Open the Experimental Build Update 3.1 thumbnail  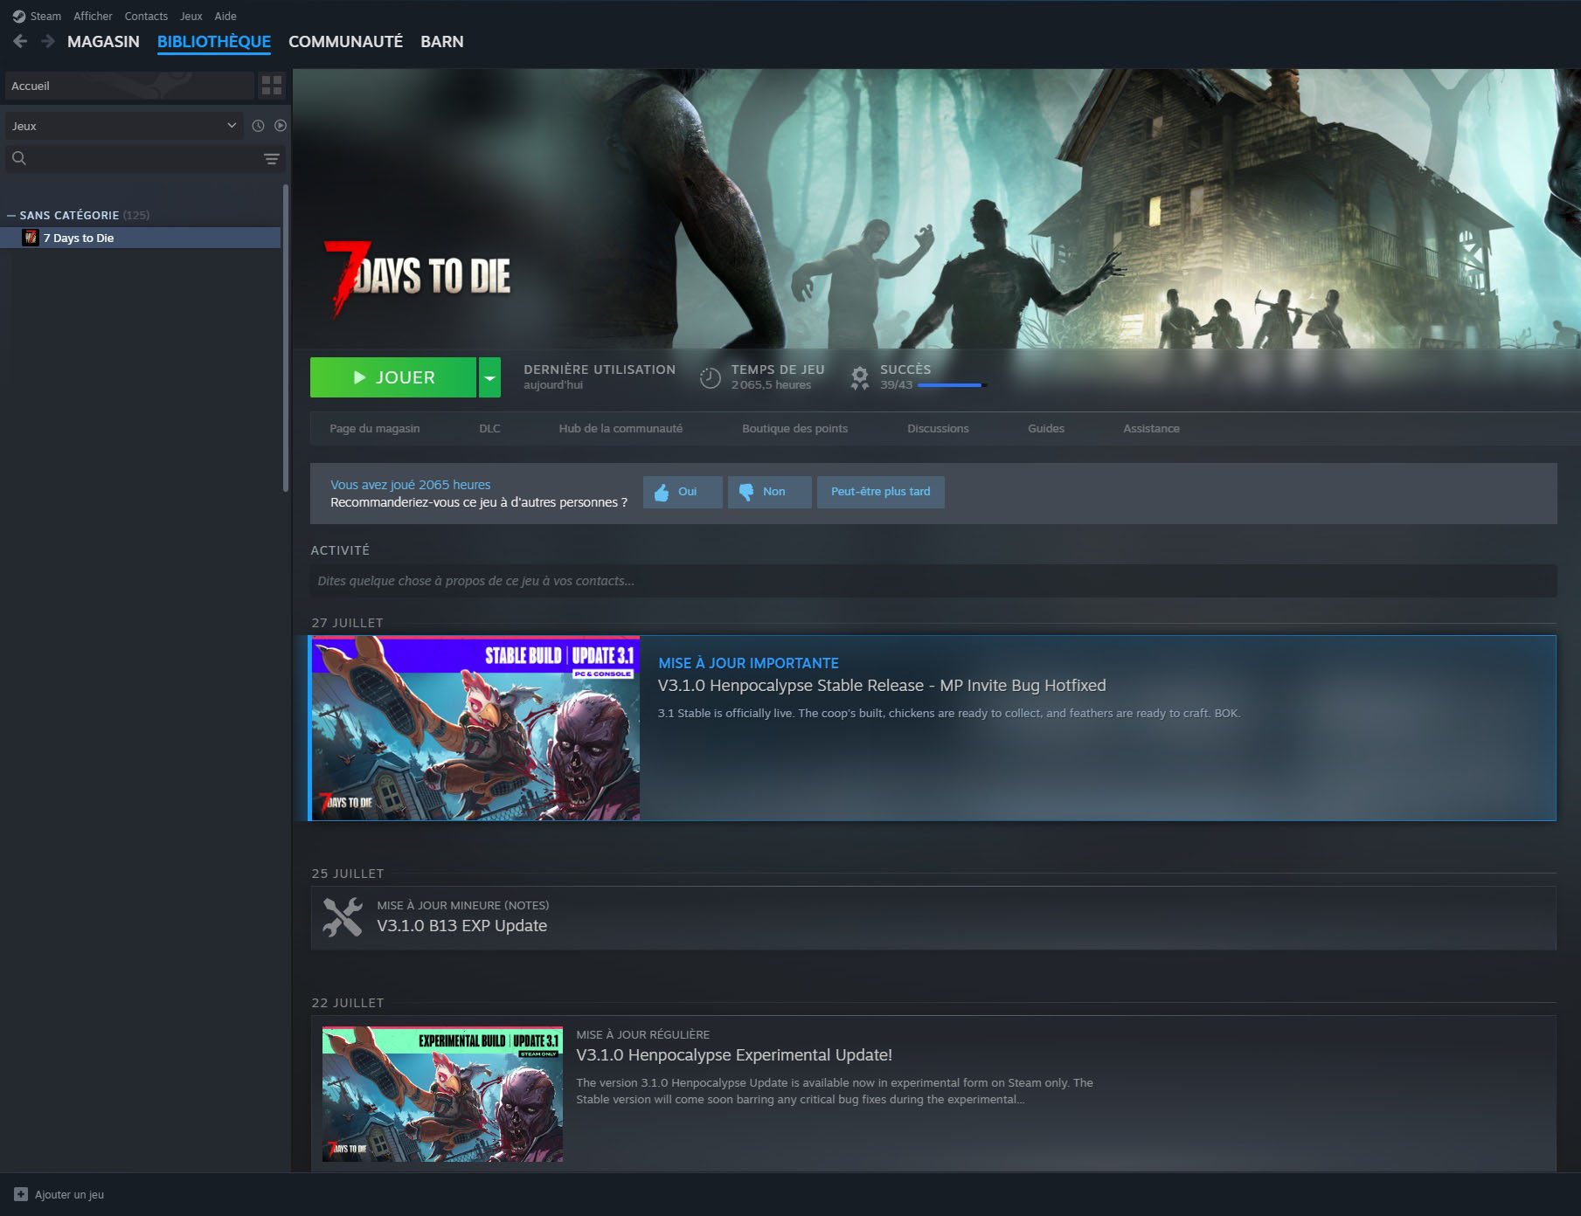[x=442, y=1094]
